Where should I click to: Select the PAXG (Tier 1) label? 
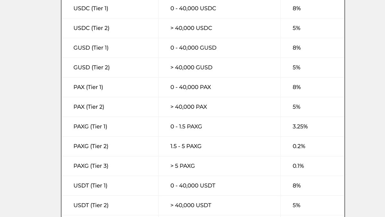click(x=90, y=126)
